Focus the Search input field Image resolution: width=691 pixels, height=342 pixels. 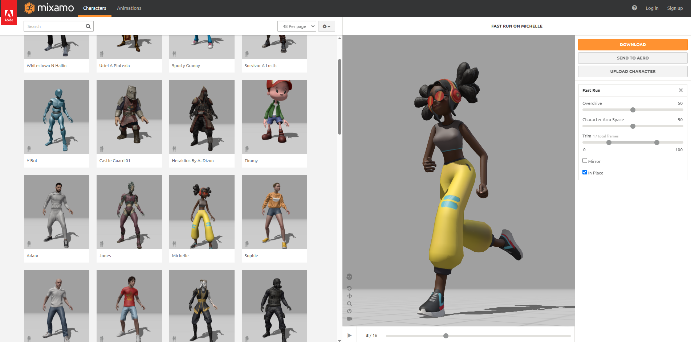(58, 26)
